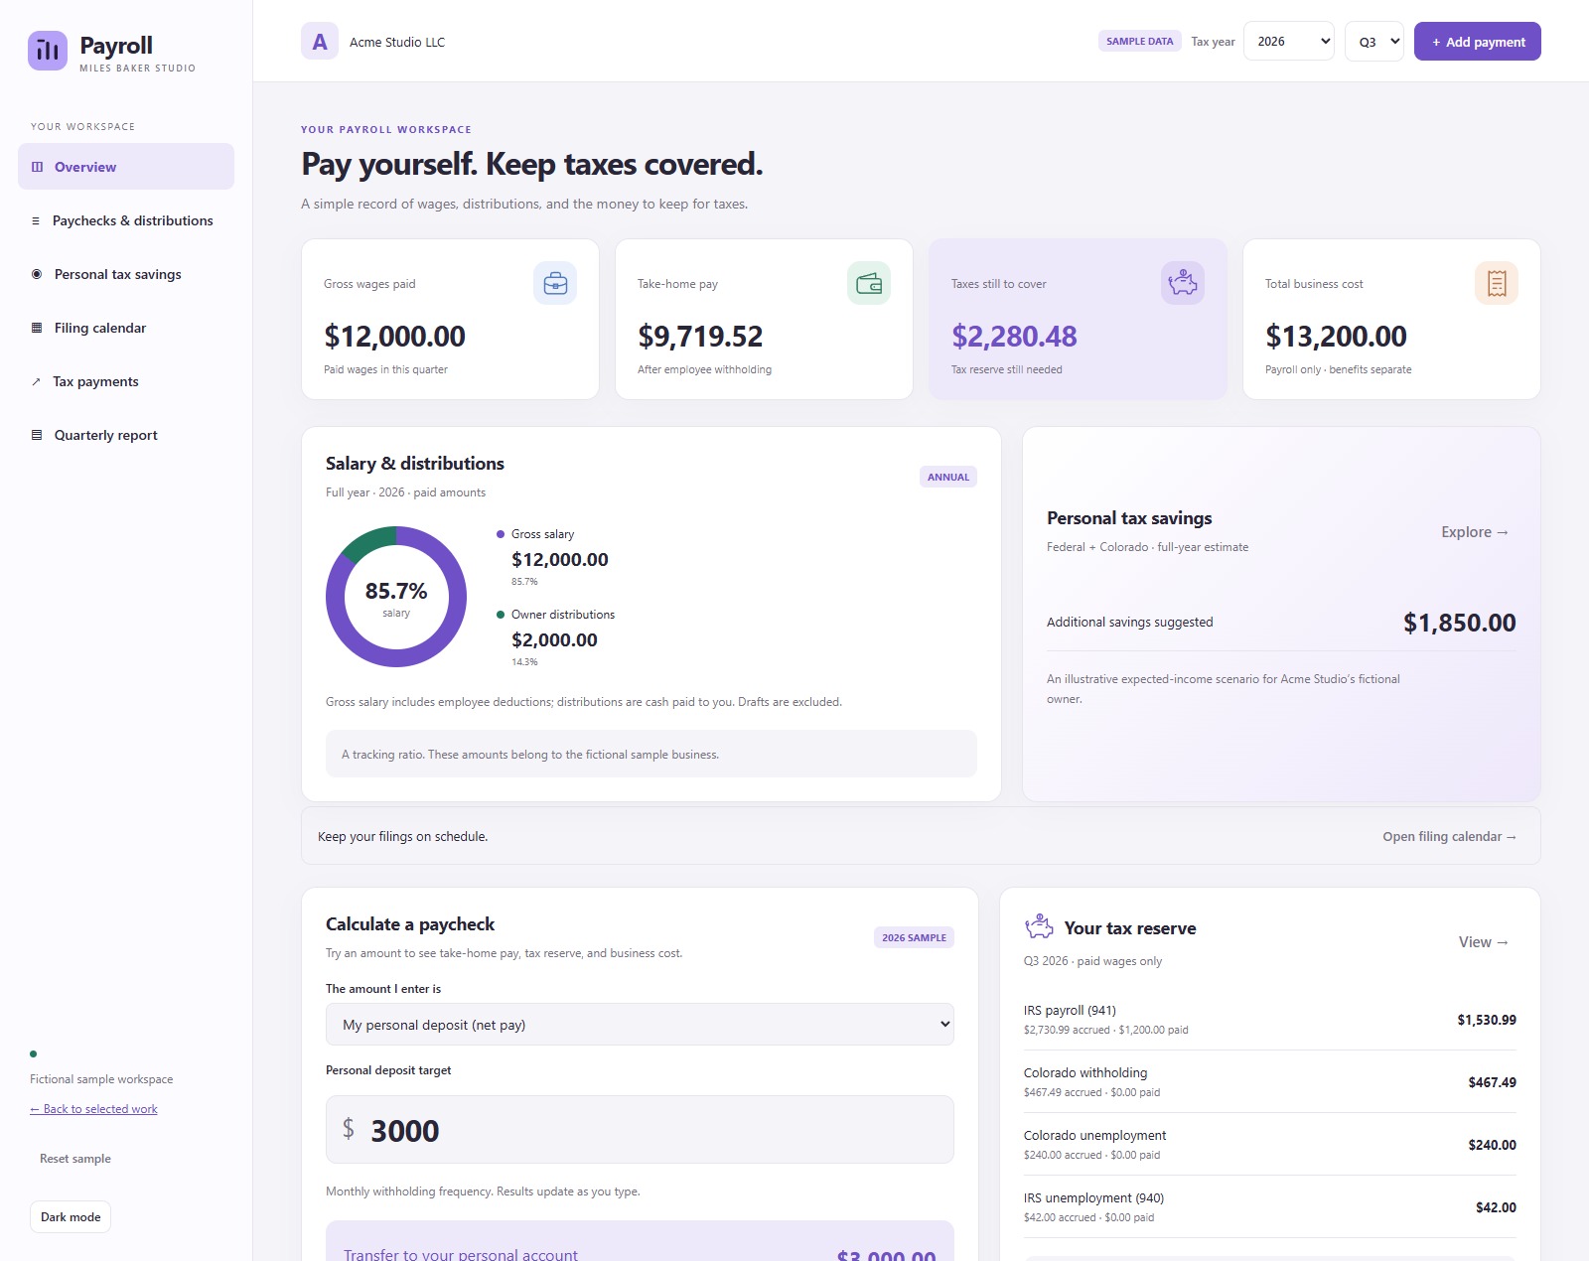Open the Q3 quarter dropdown
Viewport: 1589px width, 1261px height.
1374,41
